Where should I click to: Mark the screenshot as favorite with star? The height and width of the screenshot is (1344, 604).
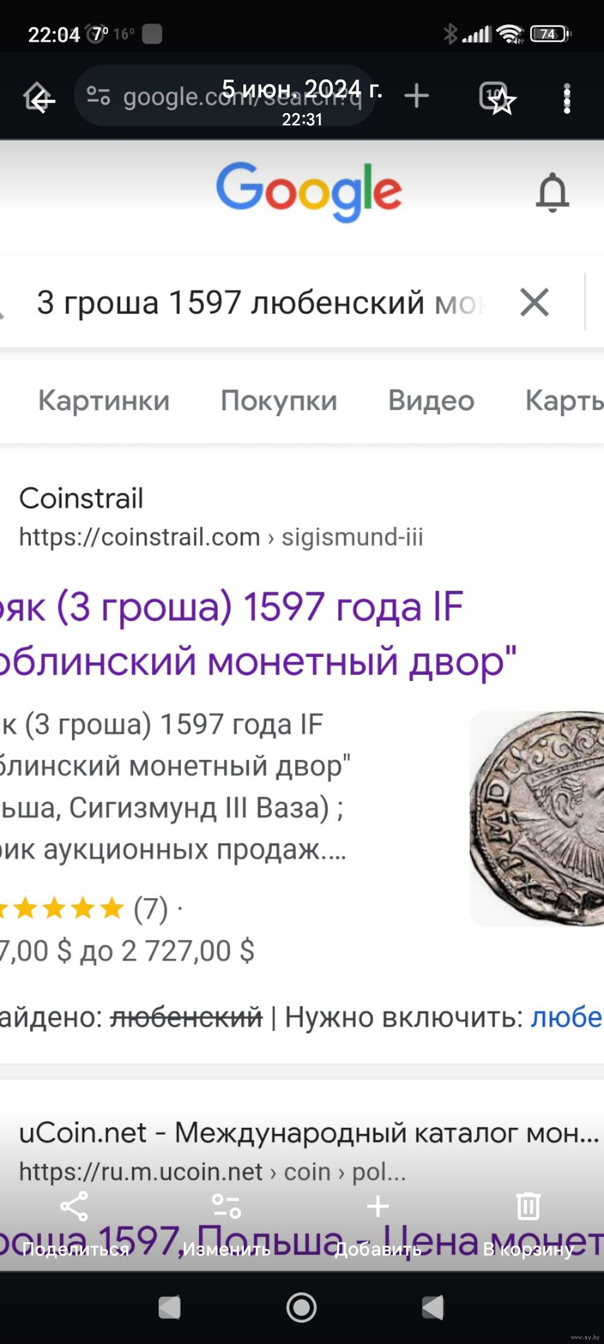coord(501,101)
